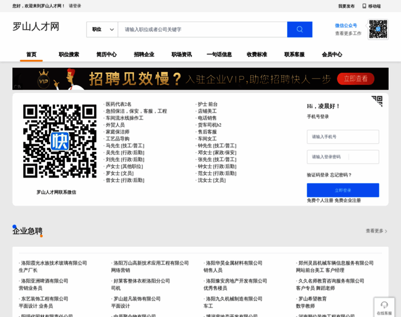This screenshot has width=401, height=317.
Task: Click the QR code login switch icon
Action: tap(376, 101)
